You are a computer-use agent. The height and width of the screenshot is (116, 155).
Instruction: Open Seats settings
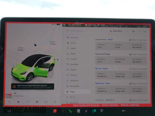tap(71, 54)
